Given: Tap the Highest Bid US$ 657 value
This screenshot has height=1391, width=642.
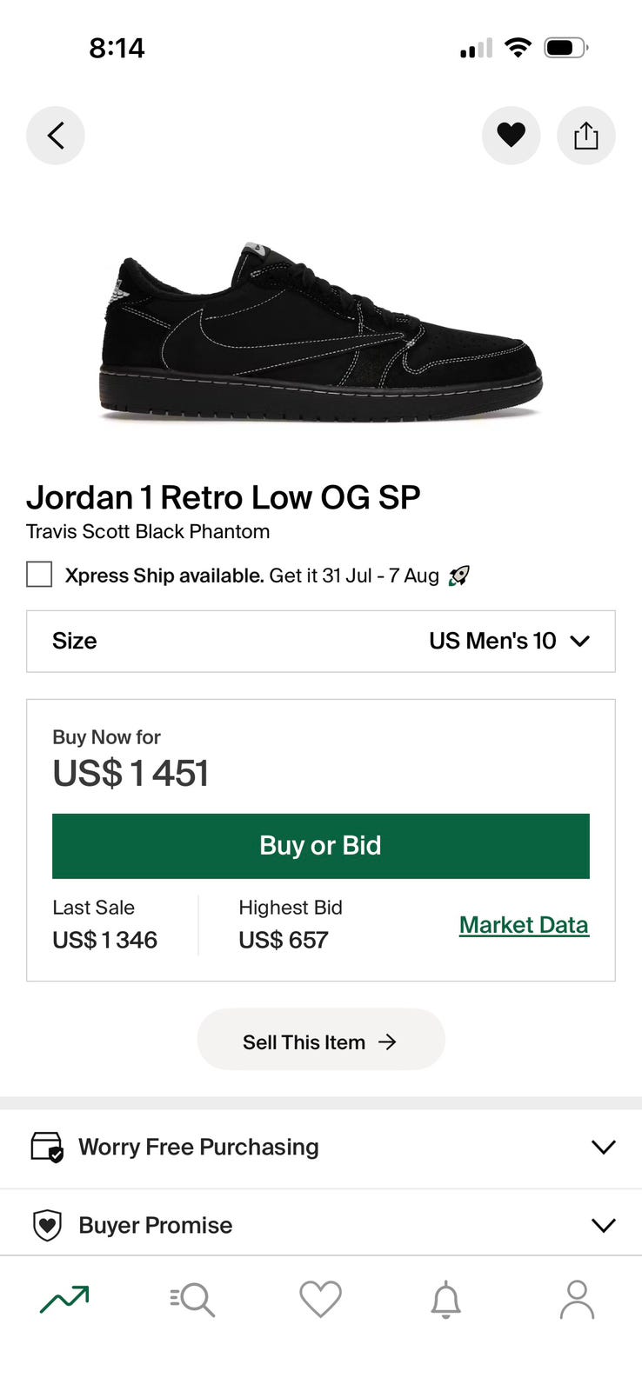Looking at the screenshot, I should pyautogui.click(x=284, y=940).
